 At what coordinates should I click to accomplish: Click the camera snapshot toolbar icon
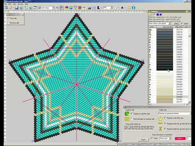click(x=89, y=8)
